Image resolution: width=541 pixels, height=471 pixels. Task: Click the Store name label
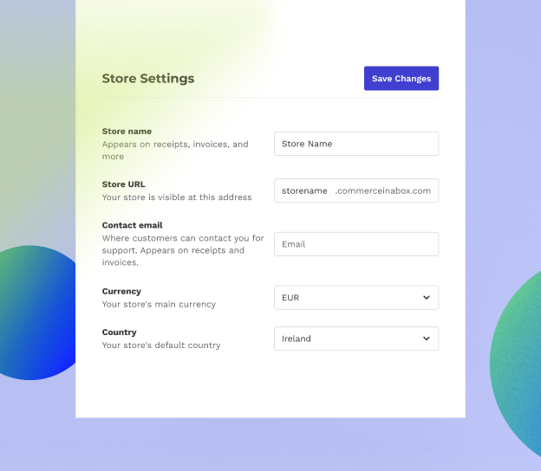(127, 132)
